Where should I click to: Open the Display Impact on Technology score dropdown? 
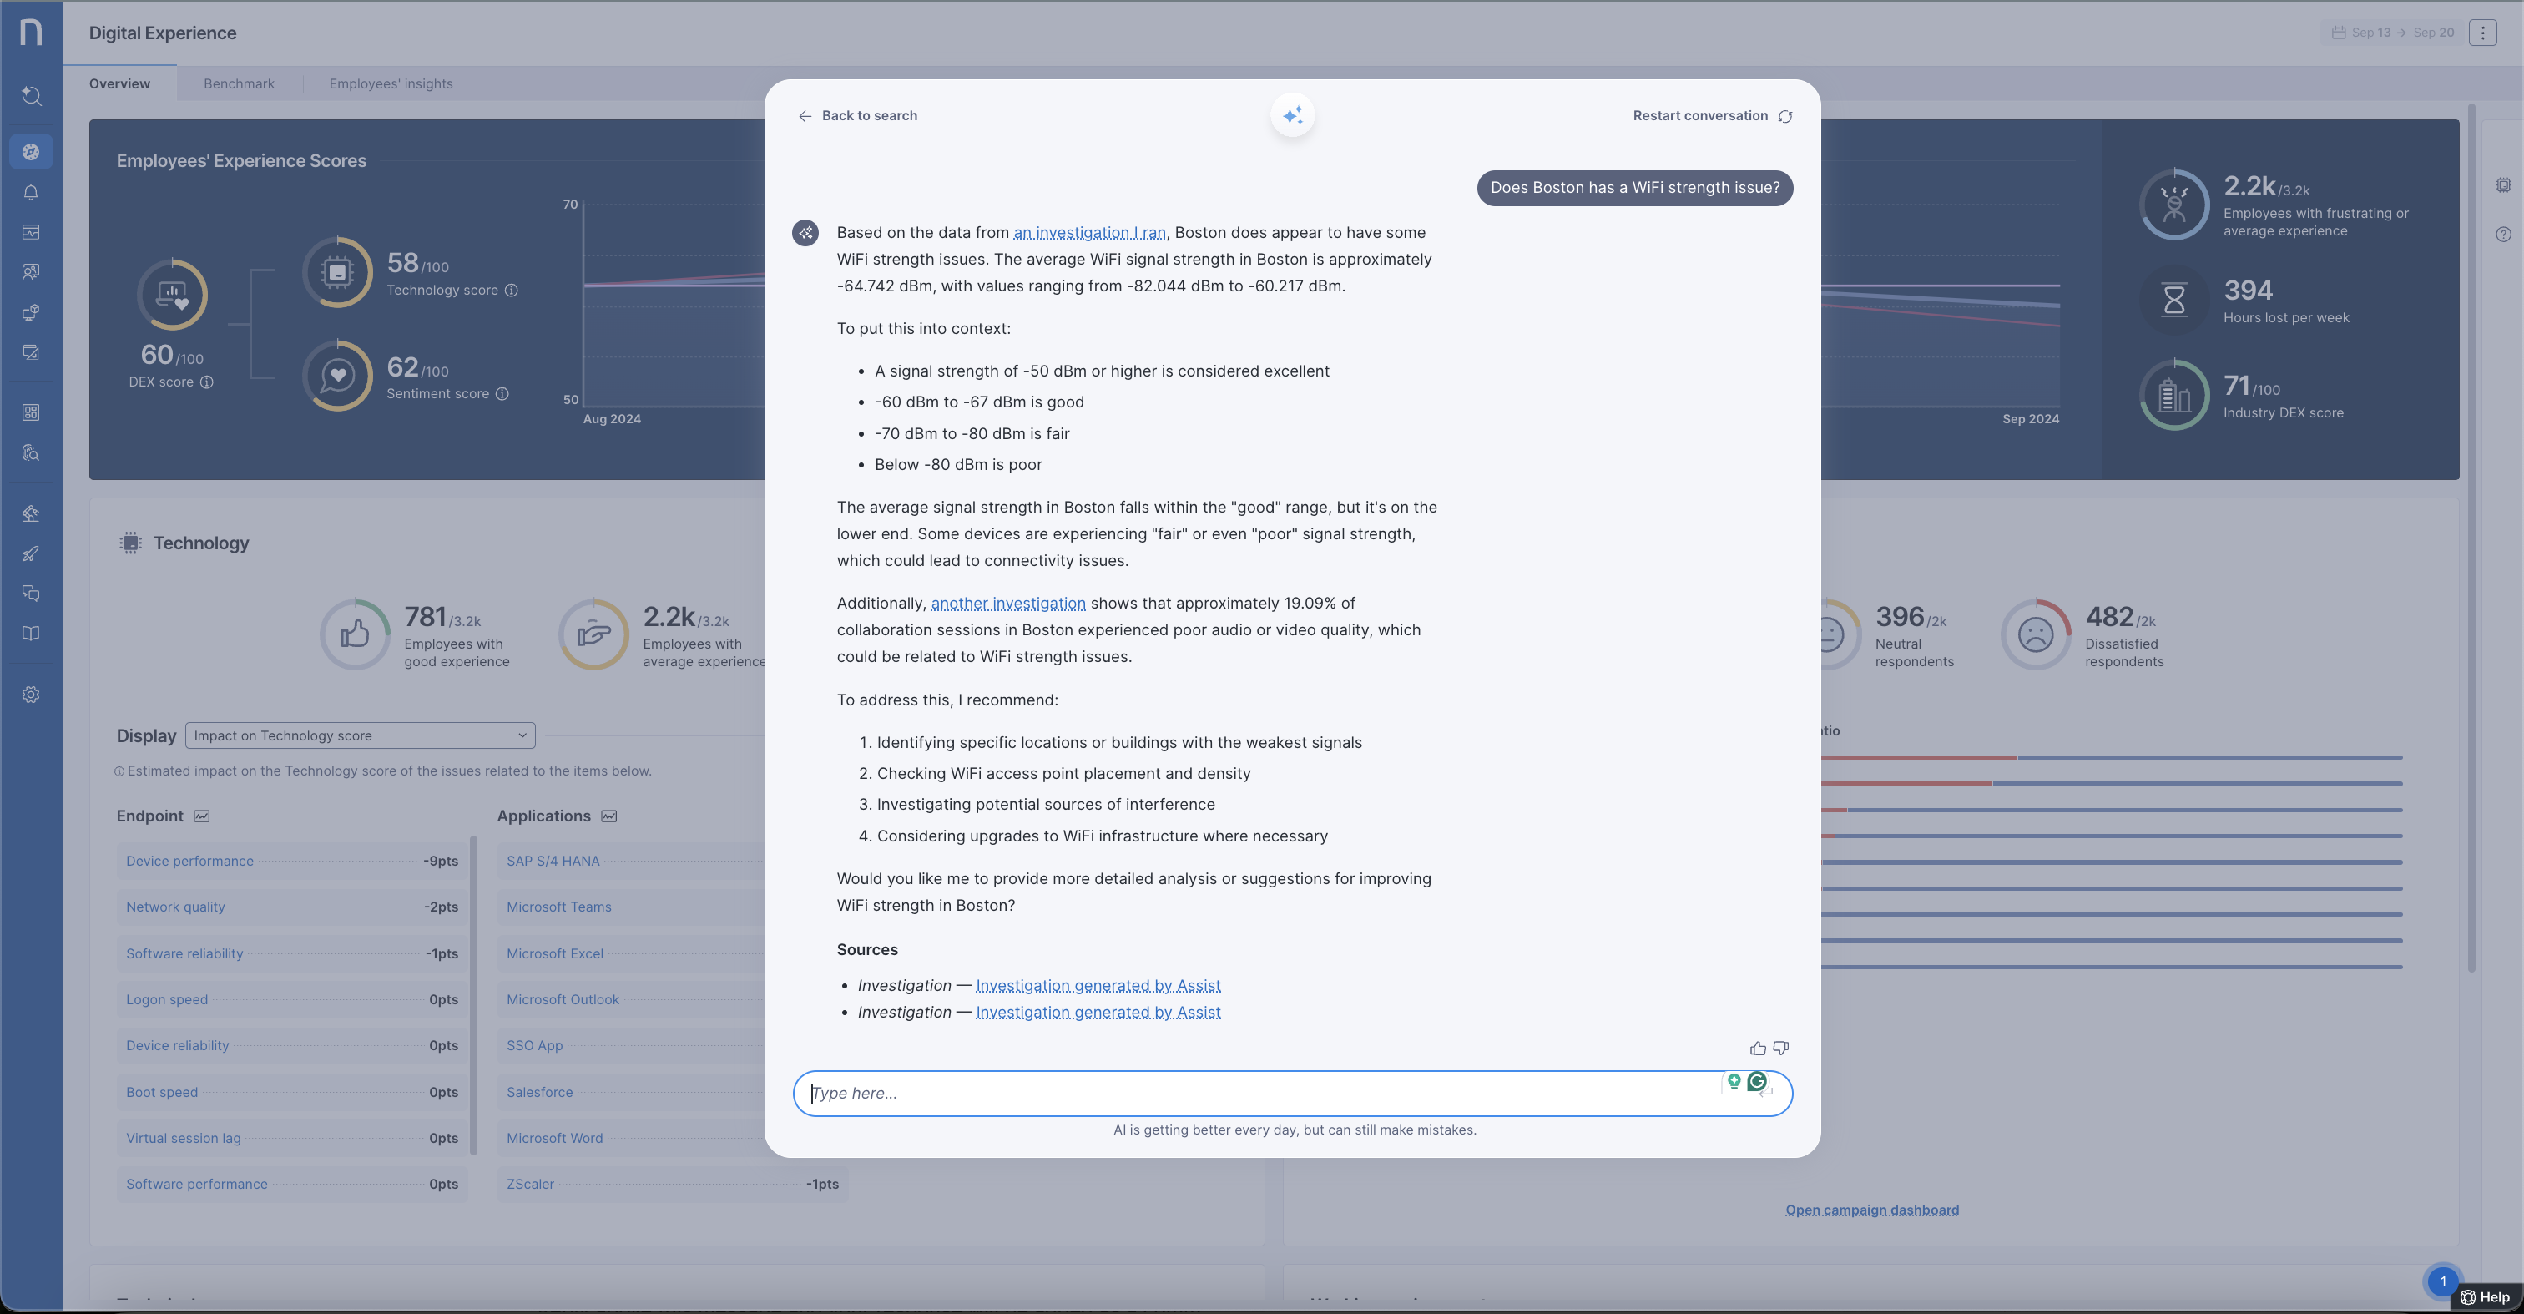(x=360, y=735)
